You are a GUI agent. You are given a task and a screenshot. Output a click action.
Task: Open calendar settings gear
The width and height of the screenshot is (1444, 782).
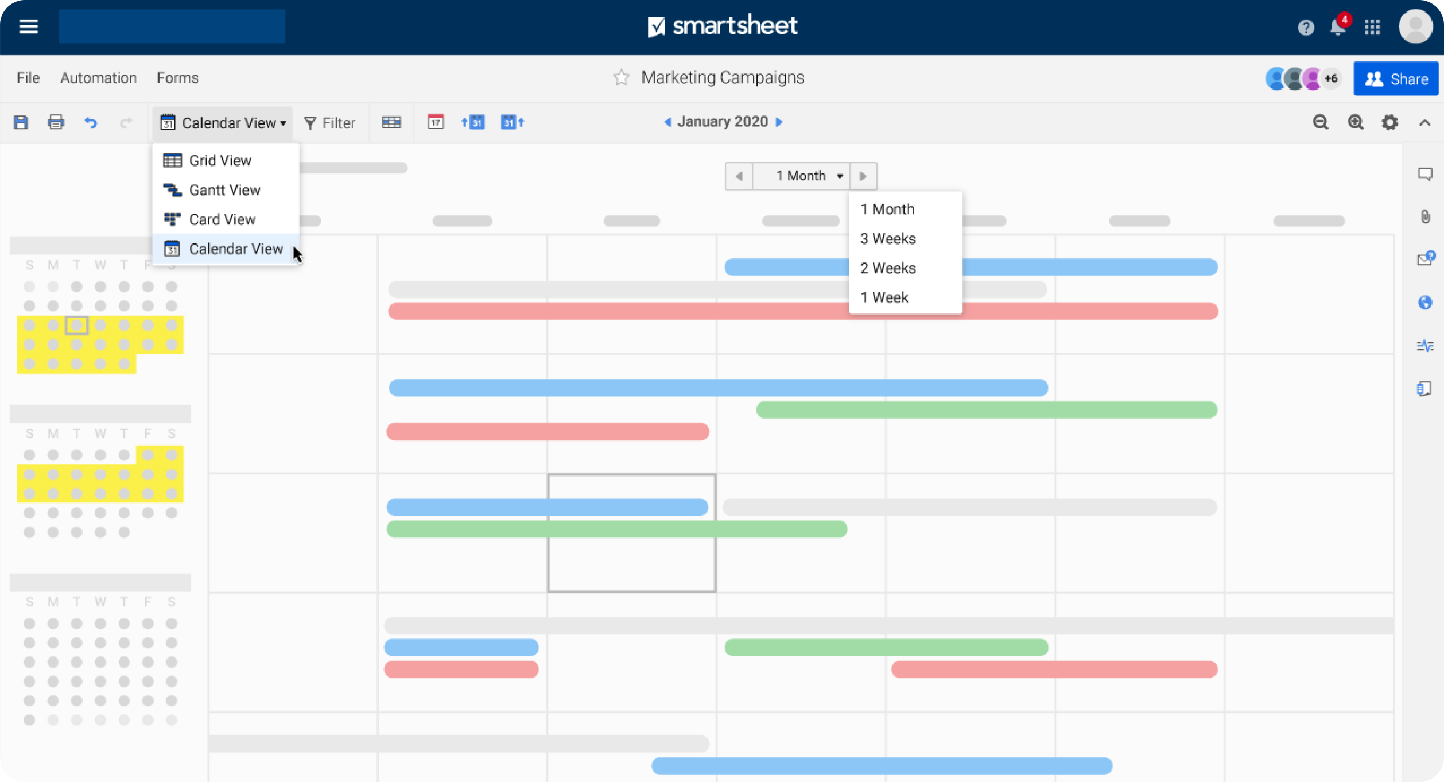coord(1389,122)
